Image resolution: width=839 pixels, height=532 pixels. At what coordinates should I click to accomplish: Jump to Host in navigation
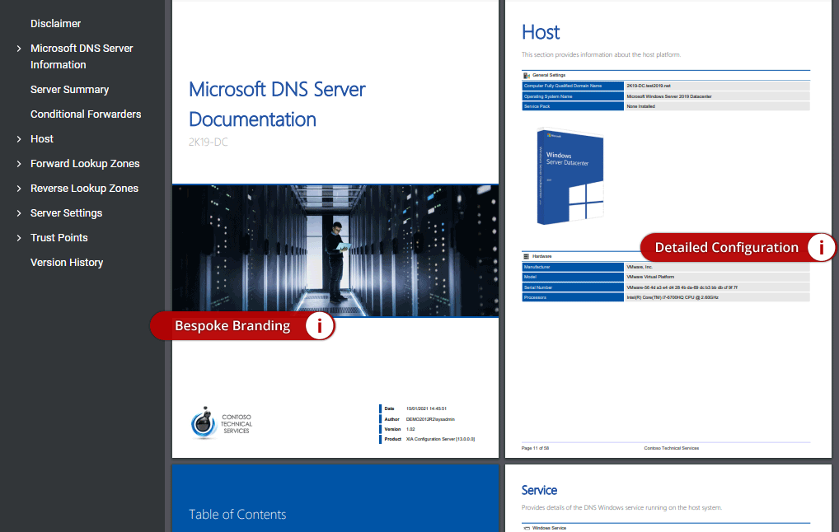click(42, 139)
